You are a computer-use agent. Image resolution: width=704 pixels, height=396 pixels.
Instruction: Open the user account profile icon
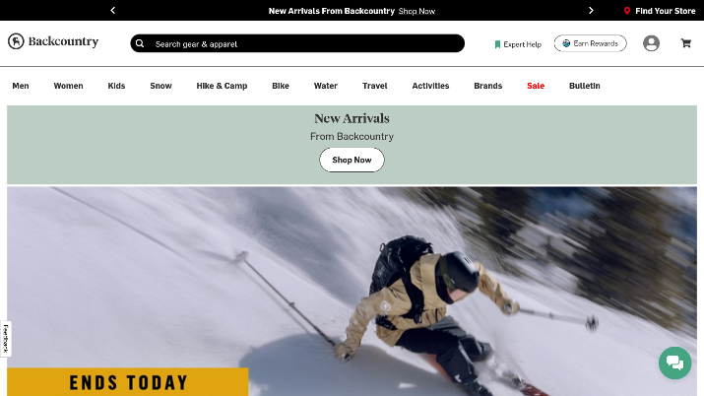(x=651, y=43)
